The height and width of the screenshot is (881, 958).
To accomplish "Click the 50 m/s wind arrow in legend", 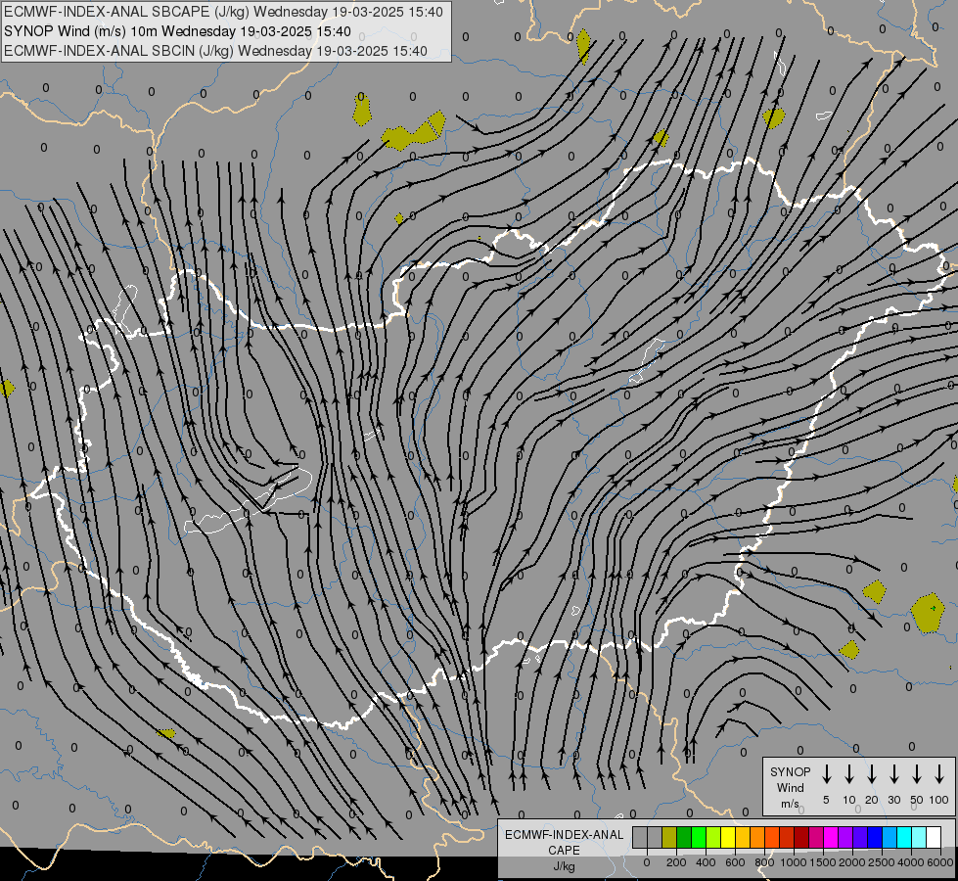I will click(917, 774).
